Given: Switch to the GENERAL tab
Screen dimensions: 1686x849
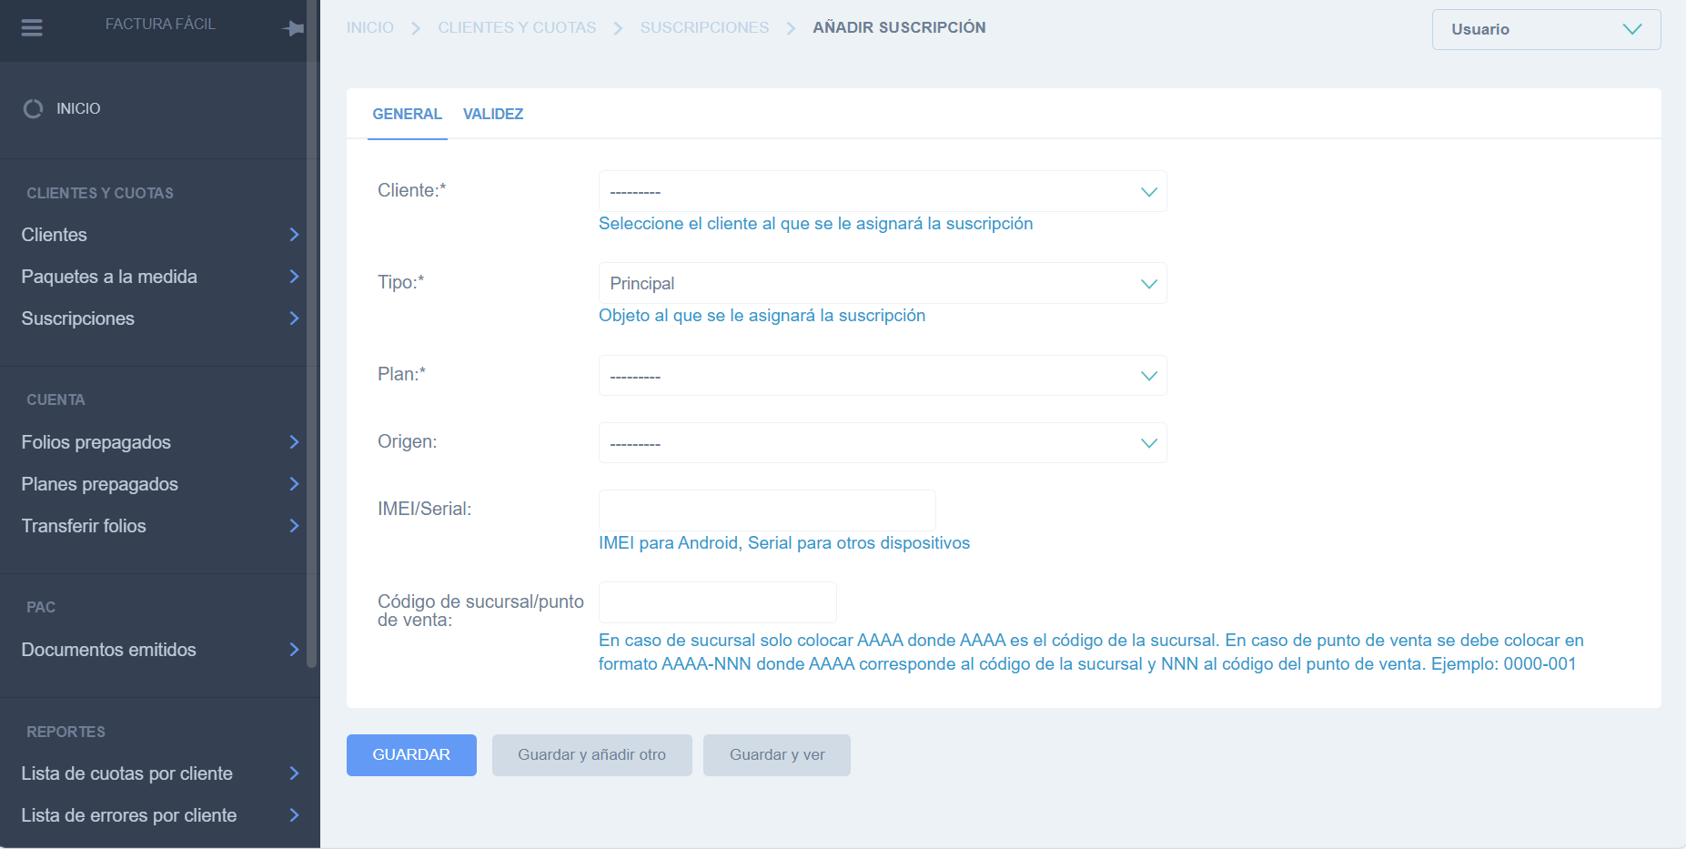Looking at the screenshot, I should tap(407, 115).
